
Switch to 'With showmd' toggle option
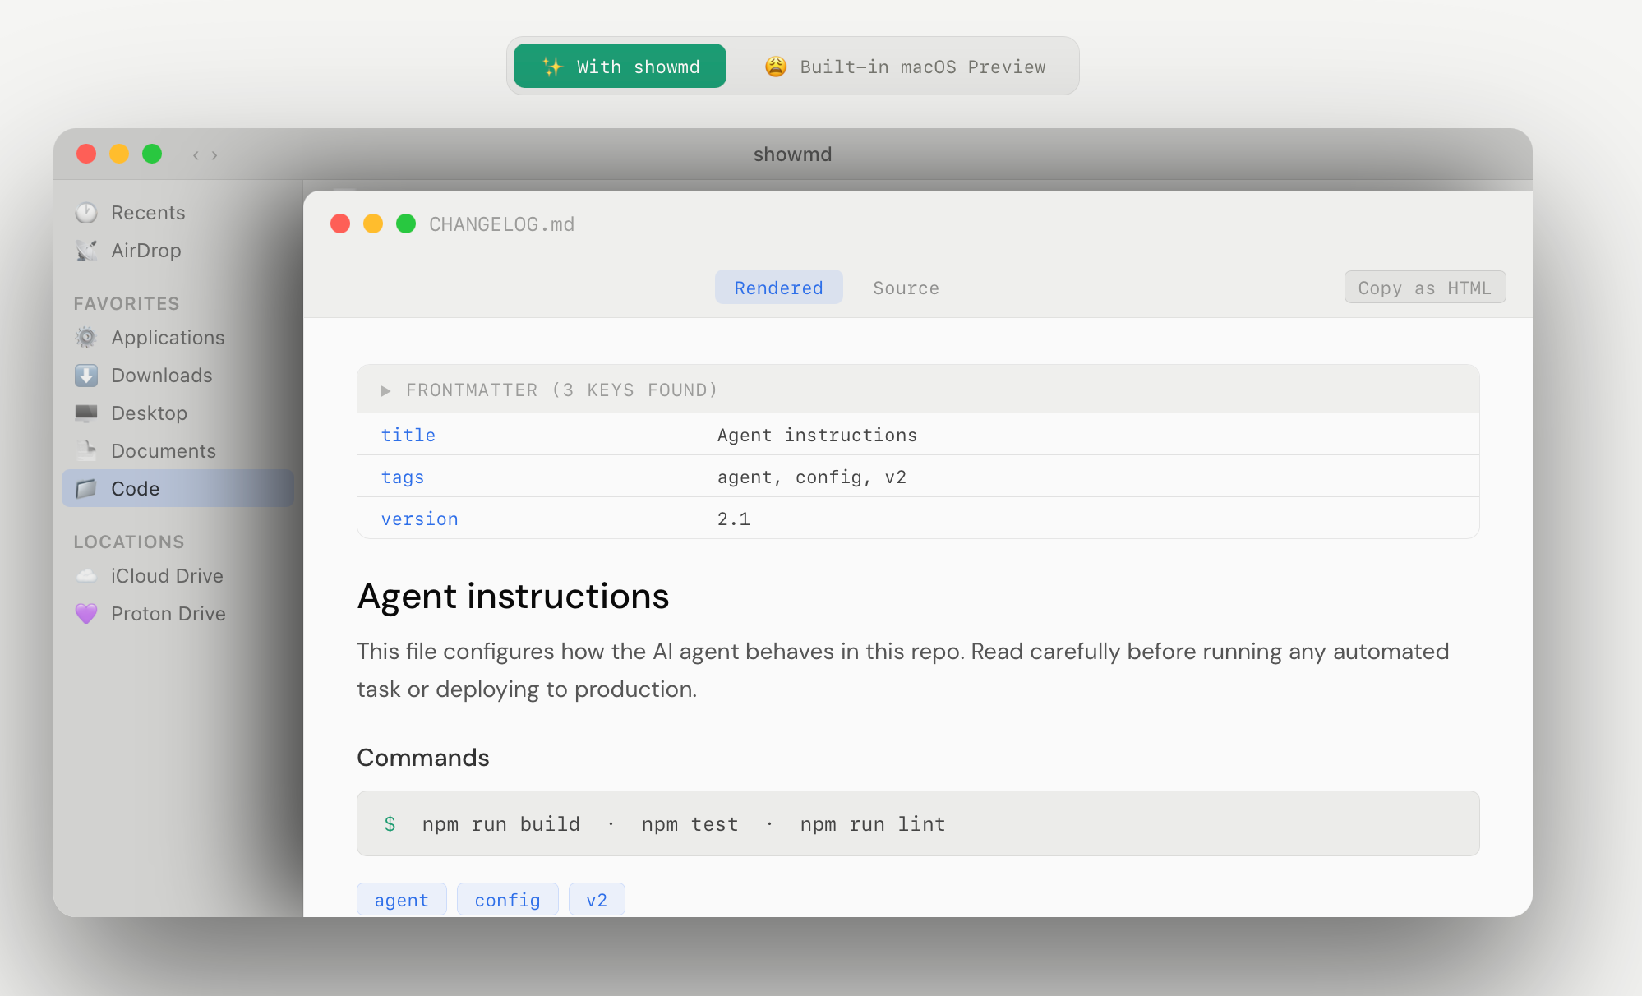click(x=620, y=67)
